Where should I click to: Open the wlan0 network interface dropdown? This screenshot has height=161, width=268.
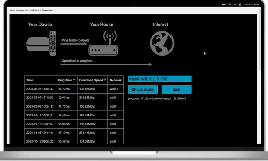(160, 79)
